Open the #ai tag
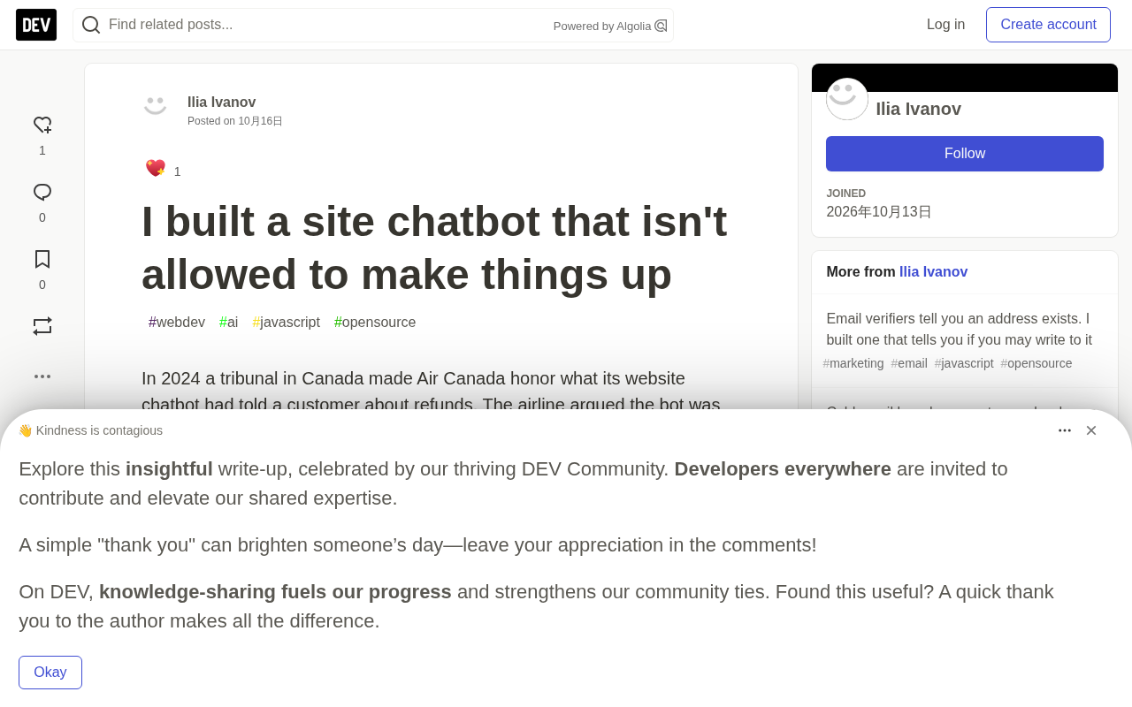The width and height of the screenshot is (1132, 707). pos(228,323)
